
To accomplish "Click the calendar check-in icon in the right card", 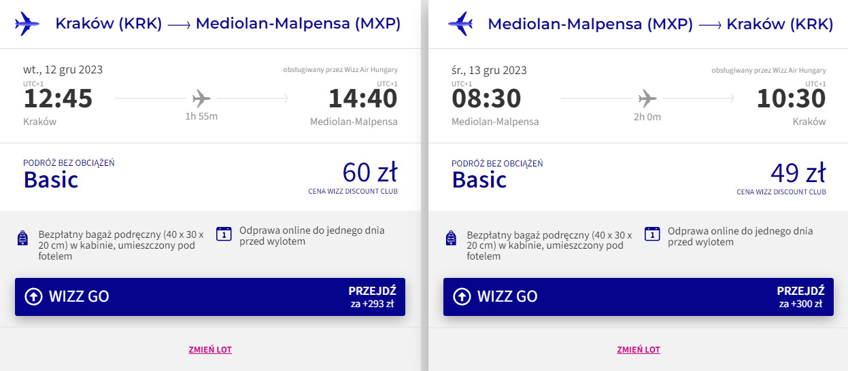I will [x=652, y=234].
